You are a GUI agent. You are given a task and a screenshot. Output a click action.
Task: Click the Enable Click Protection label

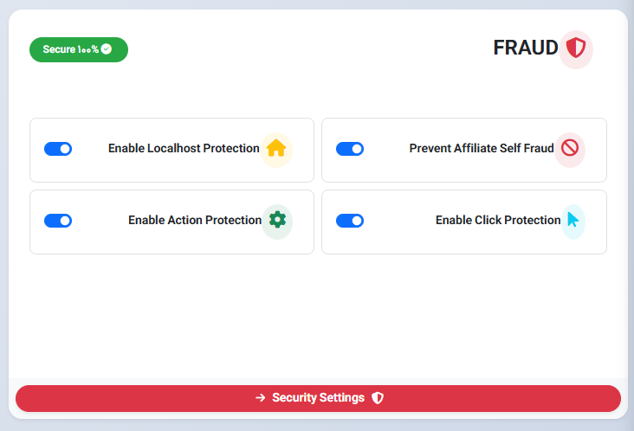tap(498, 221)
